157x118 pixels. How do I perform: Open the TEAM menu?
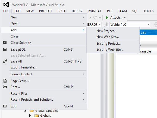click(123, 11)
